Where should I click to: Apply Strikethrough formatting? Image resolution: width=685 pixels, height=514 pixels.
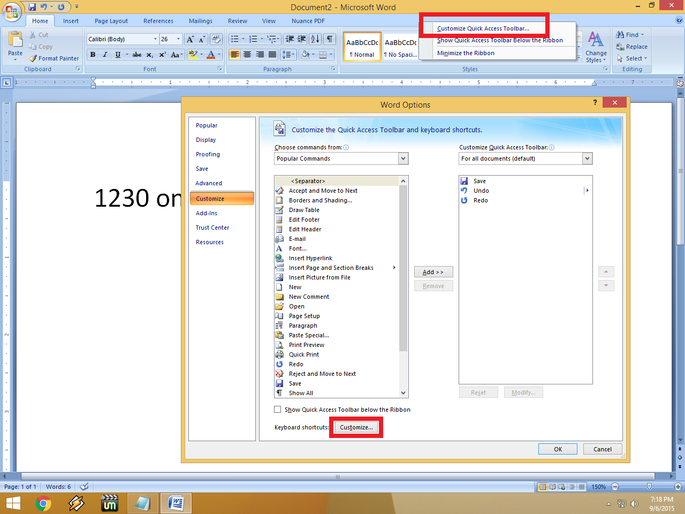pos(137,55)
